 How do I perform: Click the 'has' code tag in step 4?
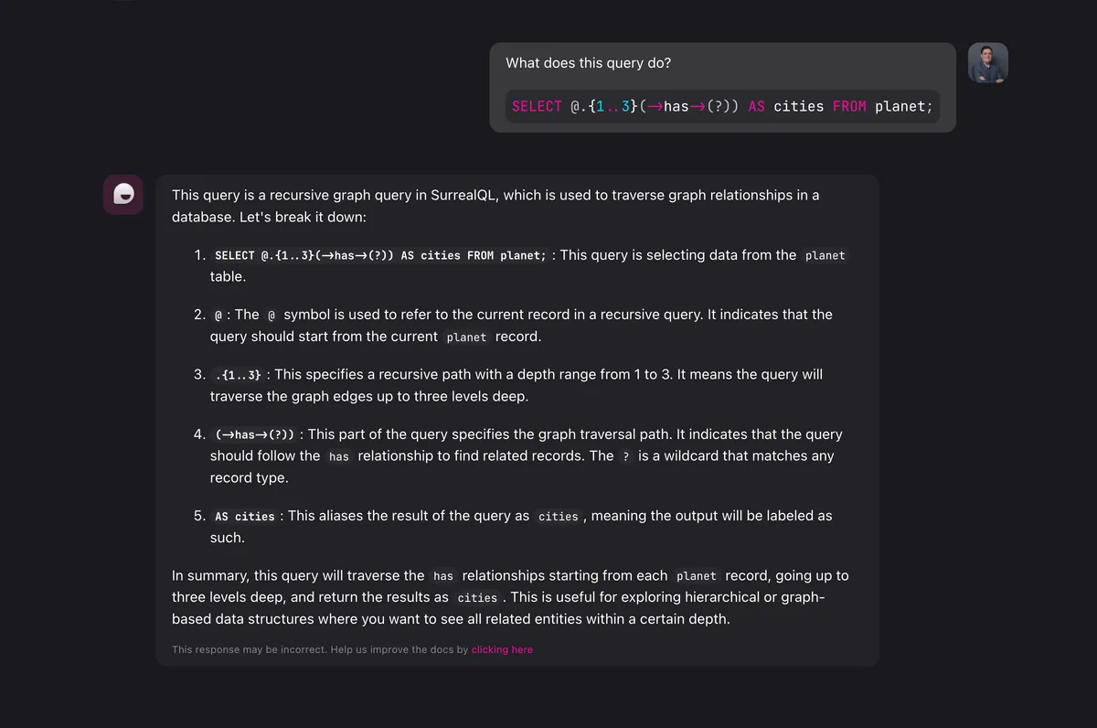pos(339,456)
